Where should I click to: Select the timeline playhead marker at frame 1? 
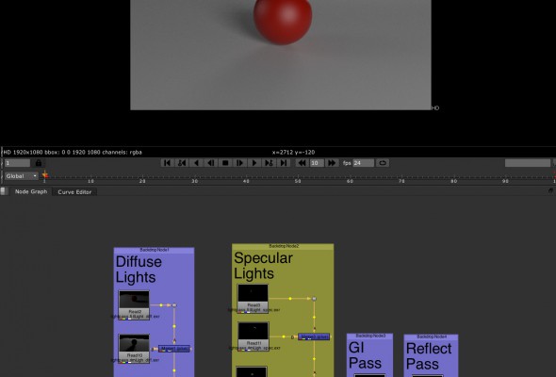[x=45, y=174]
